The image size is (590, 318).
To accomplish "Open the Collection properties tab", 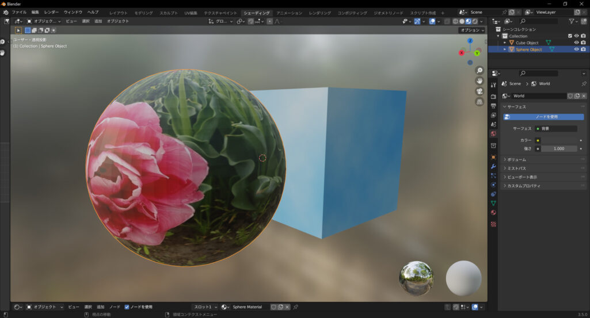I will pos(493,145).
